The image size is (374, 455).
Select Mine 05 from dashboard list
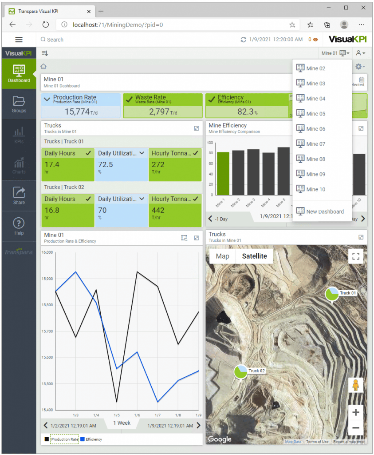click(x=315, y=114)
